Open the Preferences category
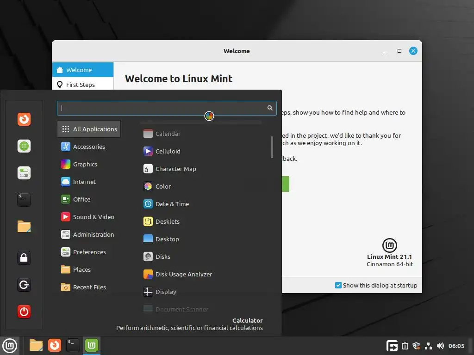 click(x=89, y=252)
